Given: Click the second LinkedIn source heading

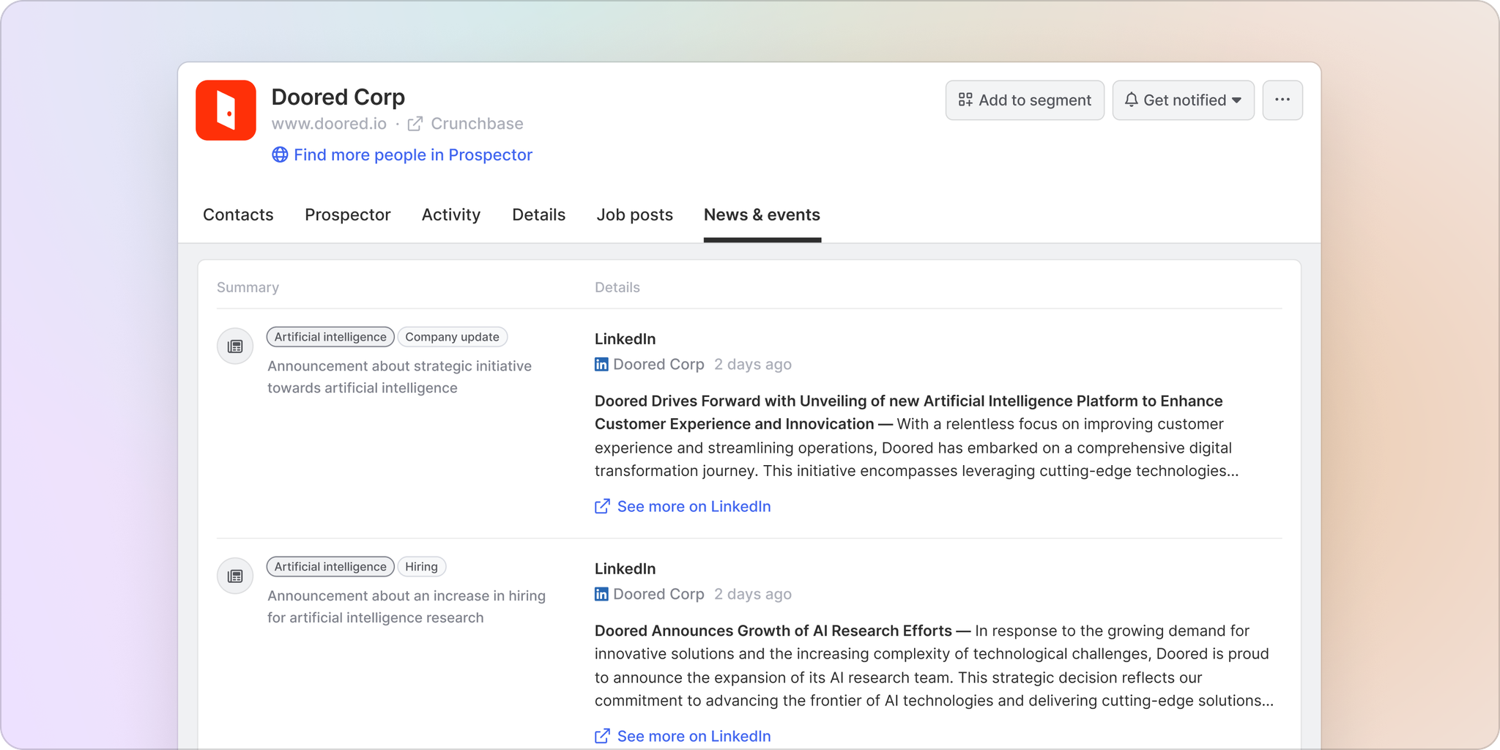Looking at the screenshot, I should click(625, 569).
